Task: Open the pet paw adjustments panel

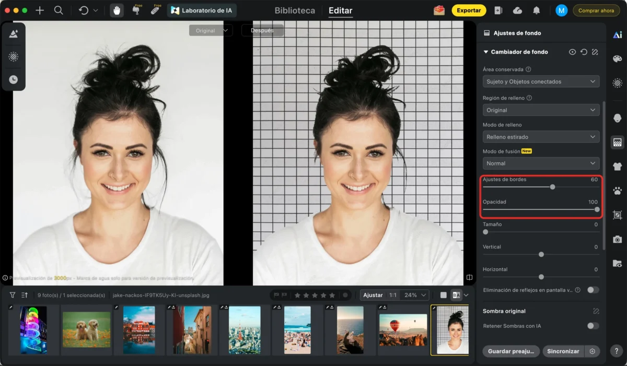Action: coord(617,191)
